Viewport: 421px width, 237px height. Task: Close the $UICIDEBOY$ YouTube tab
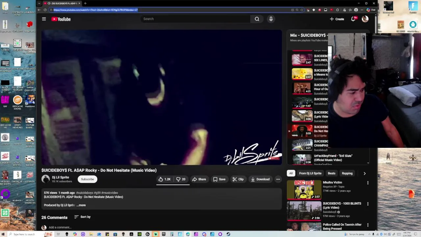coord(79,3)
